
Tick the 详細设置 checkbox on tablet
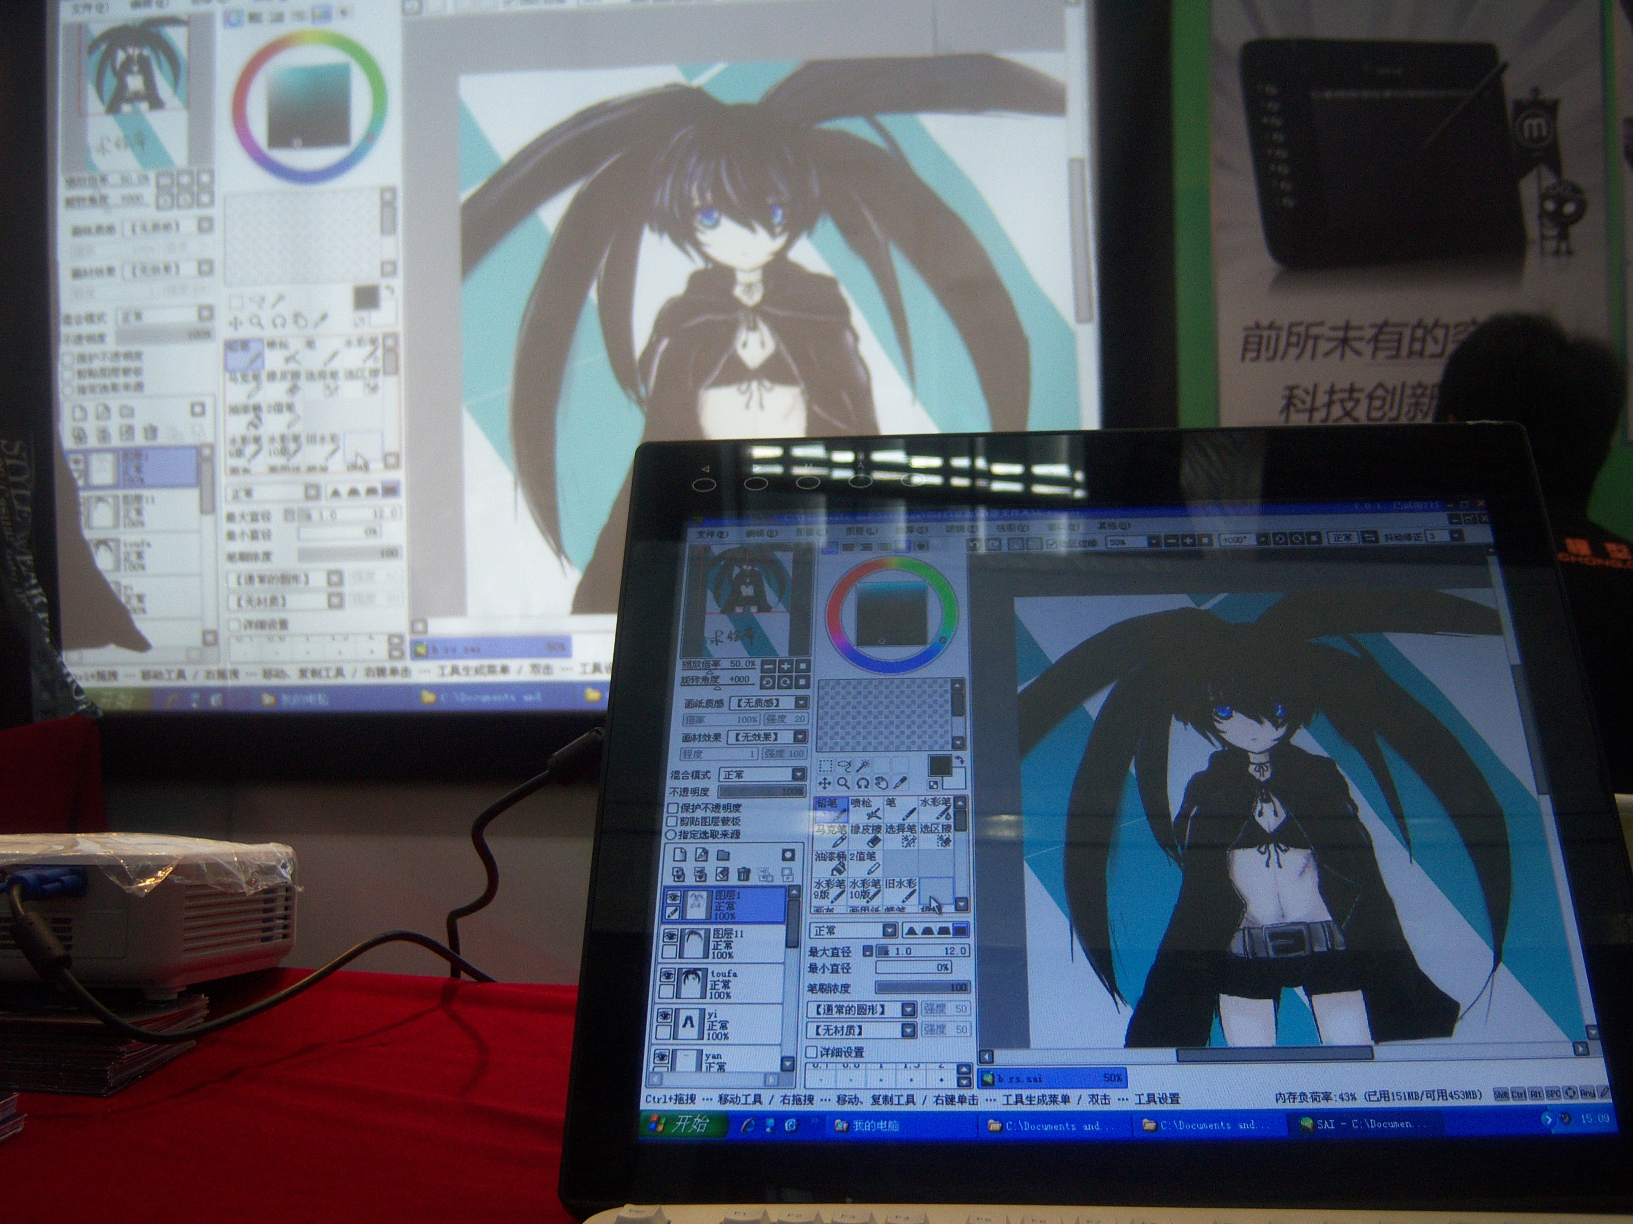812,1052
